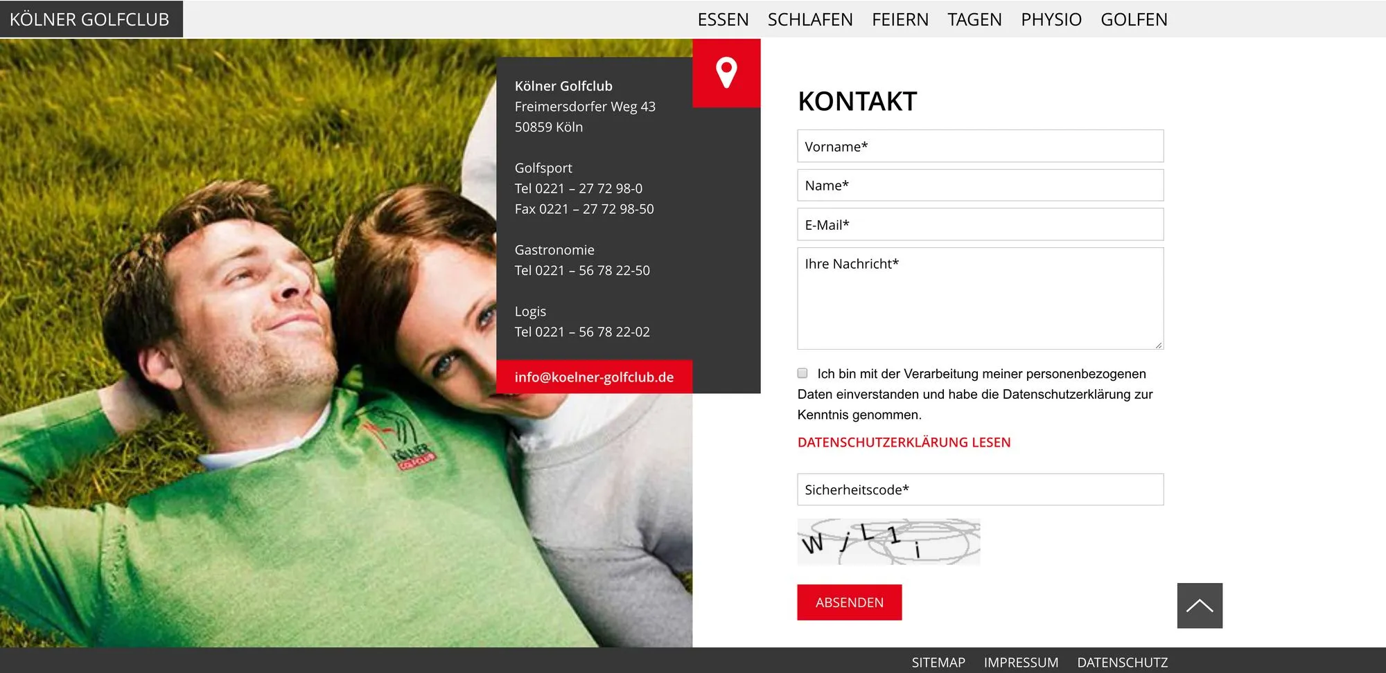Click the KÖLNER GOLFCLUB logo
This screenshot has height=673, width=1386.
coord(90,19)
